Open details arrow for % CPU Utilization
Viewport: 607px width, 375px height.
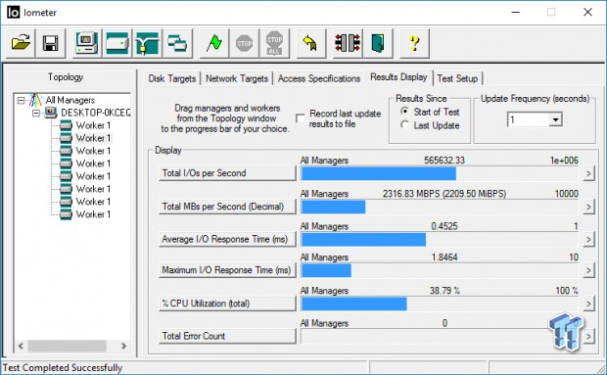pos(588,304)
